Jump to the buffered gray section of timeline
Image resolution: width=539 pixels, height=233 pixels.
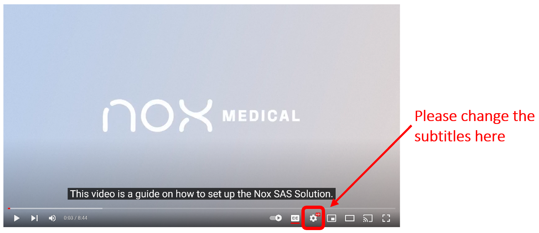tap(56, 208)
